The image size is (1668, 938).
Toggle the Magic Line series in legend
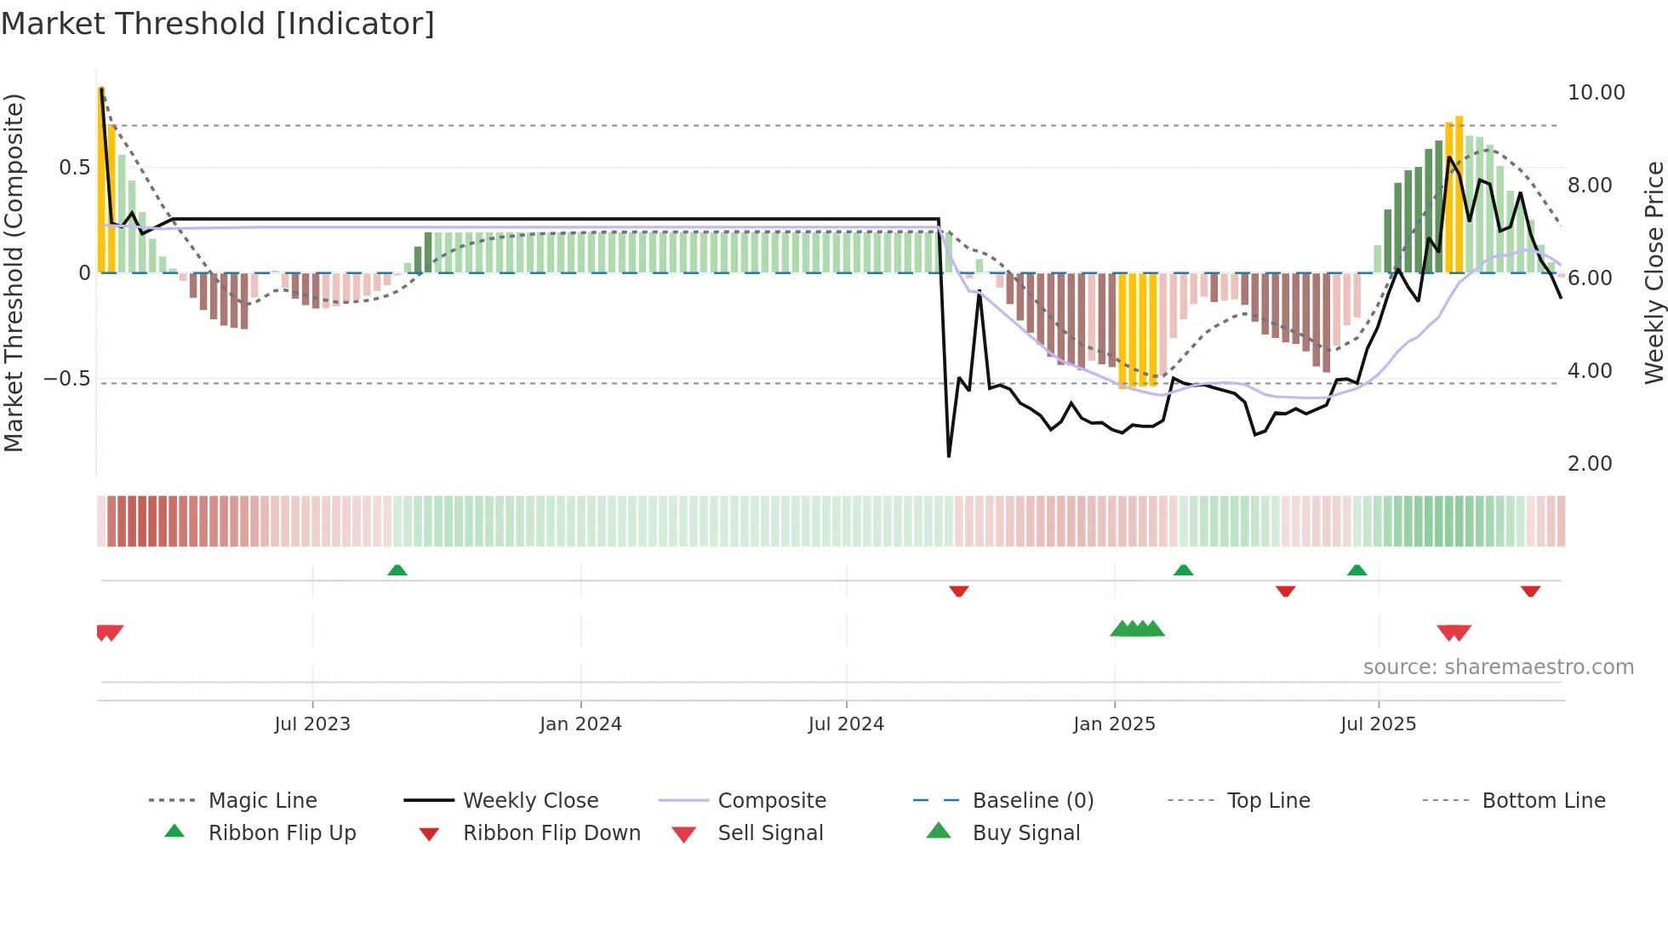[262, 801]
